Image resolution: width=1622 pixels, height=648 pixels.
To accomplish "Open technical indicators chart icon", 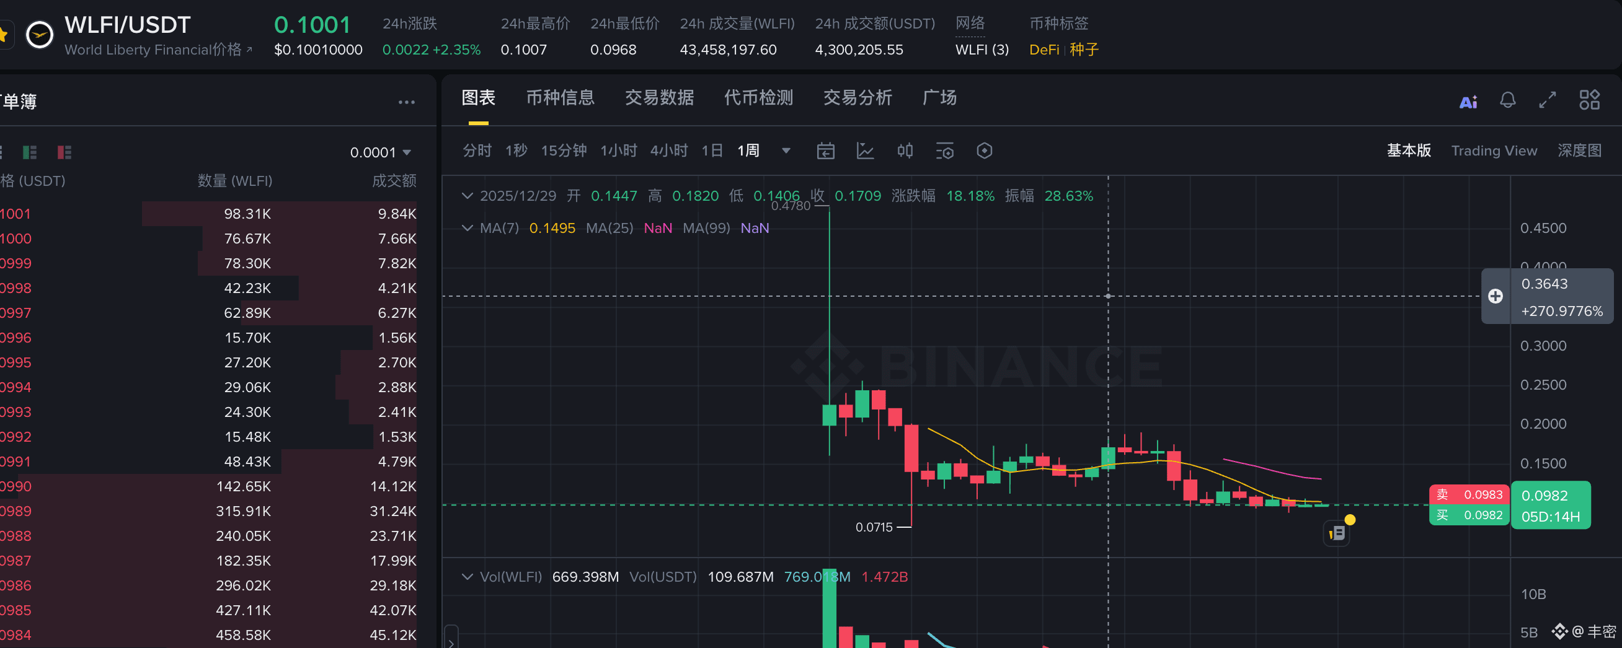I will point(865,151).
